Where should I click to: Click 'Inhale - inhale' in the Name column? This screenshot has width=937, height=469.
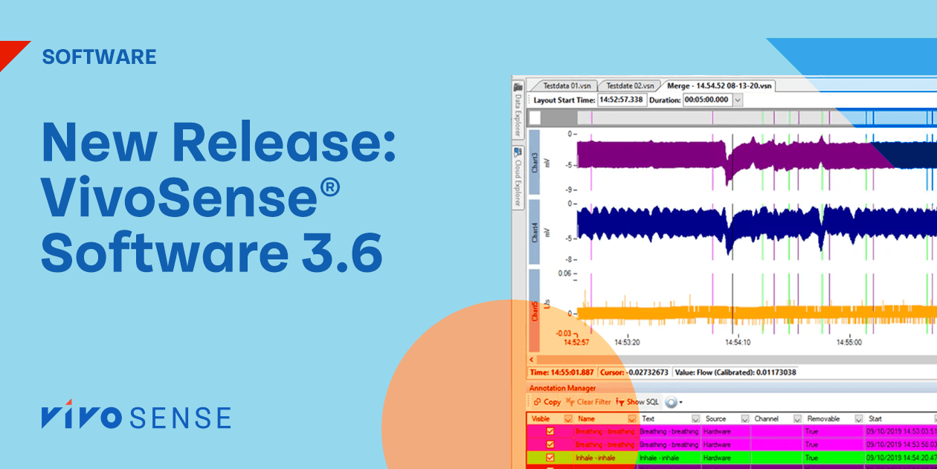coord(595,458)
